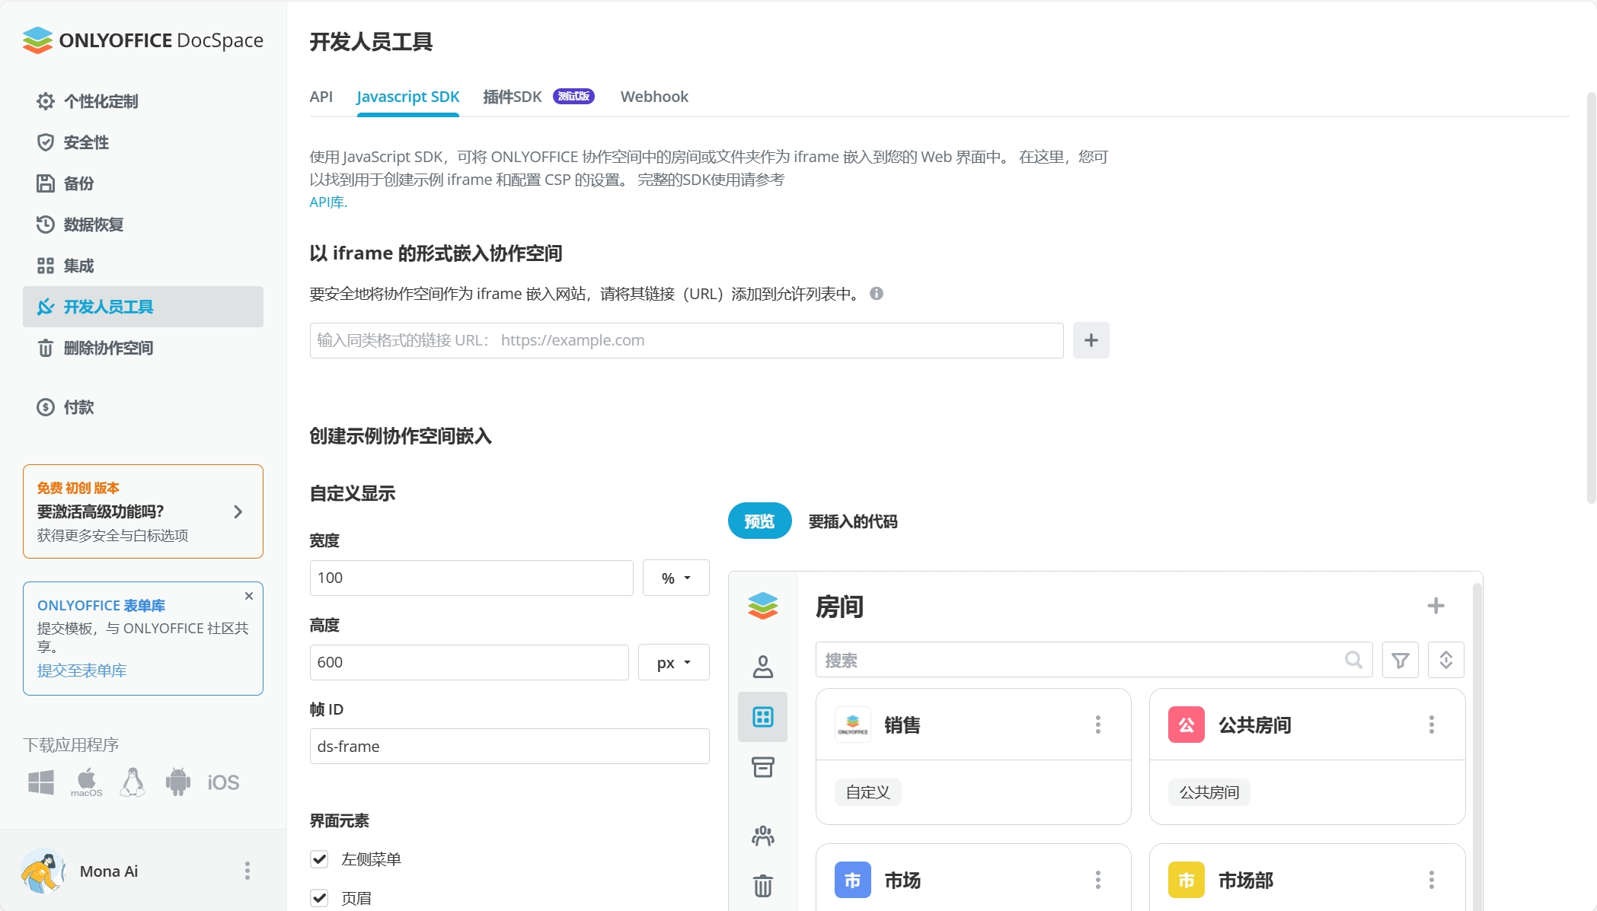
Task: Uncheck the 左侧菜单 checkbox
Action: (319, 858)
